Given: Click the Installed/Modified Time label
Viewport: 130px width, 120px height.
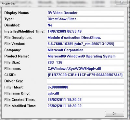Looking at the screenshot, I should [24, 31].
